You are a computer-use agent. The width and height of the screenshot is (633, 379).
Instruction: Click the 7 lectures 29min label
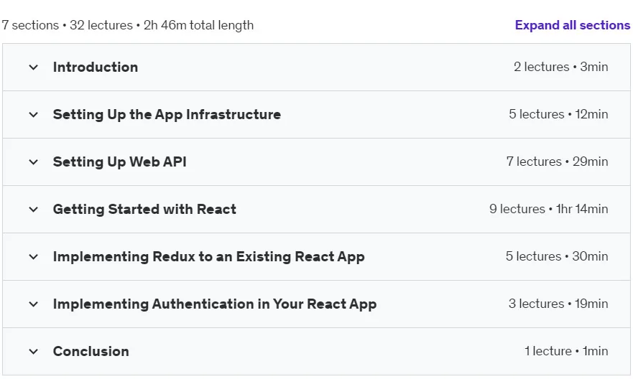pyautogui.click(x=557, y=162)
